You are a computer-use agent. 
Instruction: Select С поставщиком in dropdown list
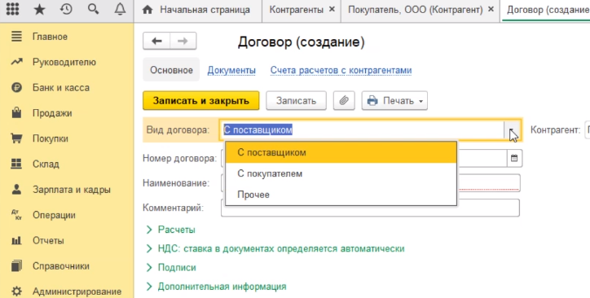(341, 152)
